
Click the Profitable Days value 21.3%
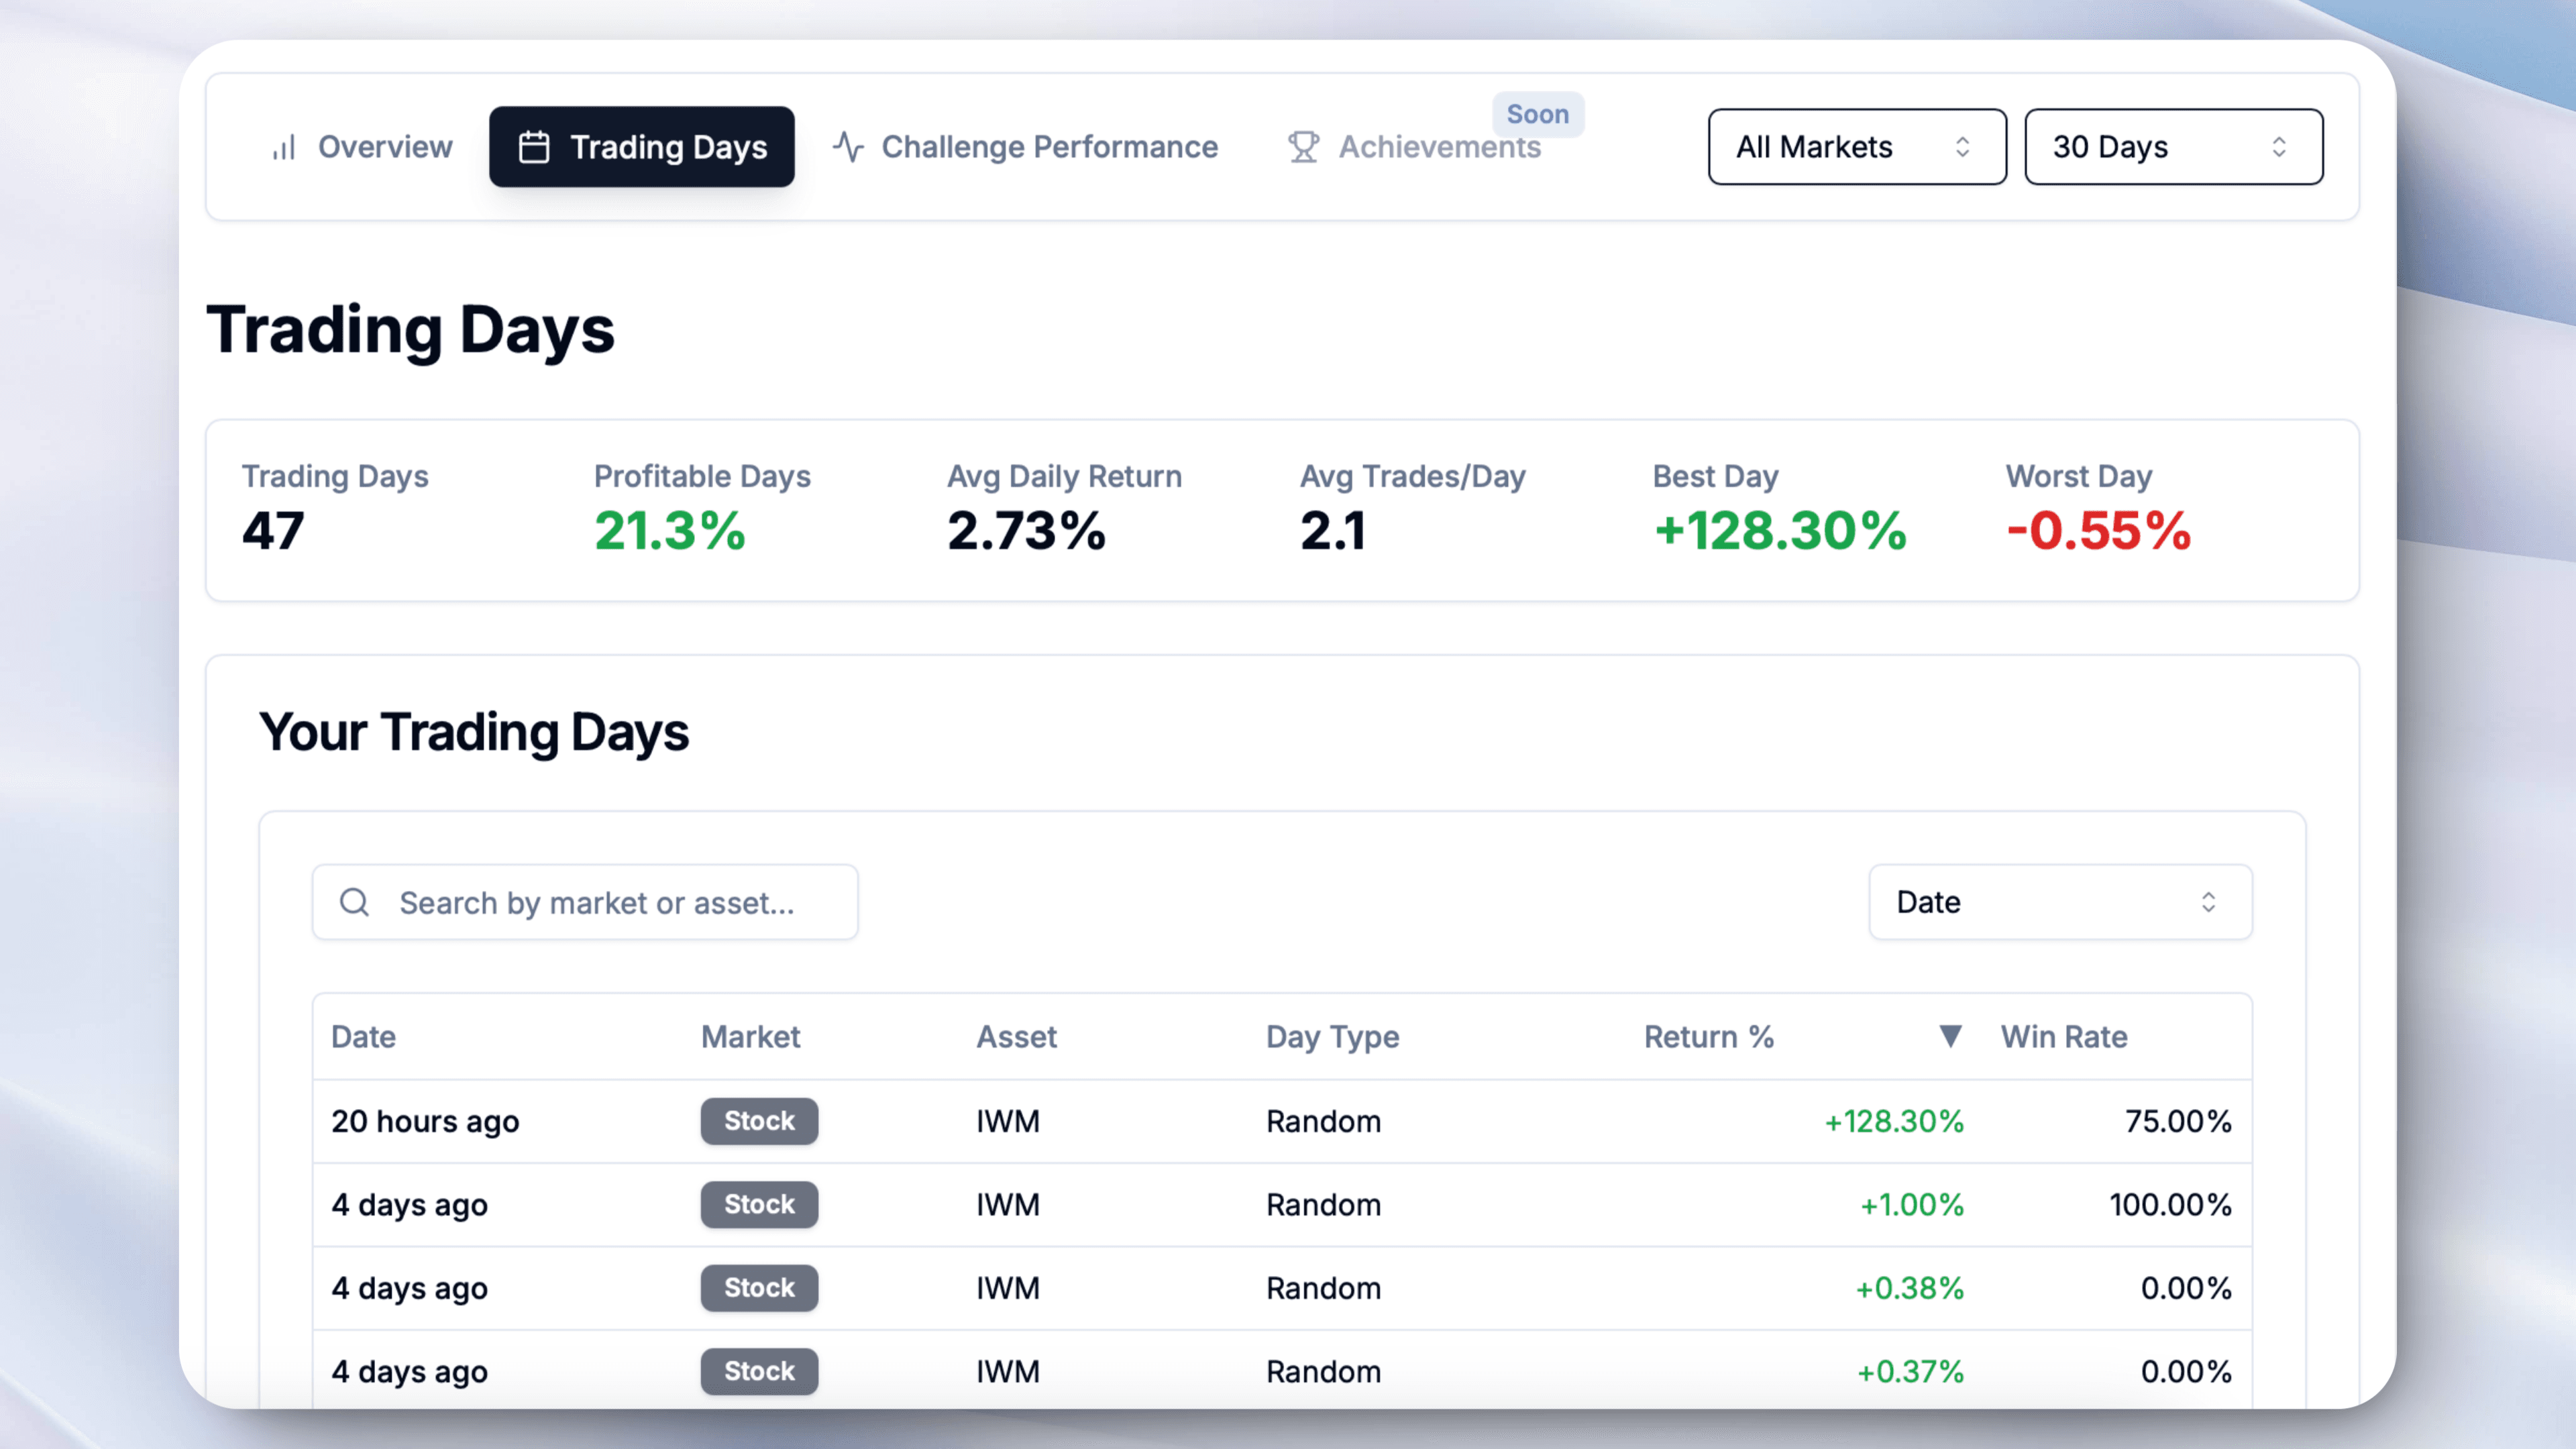(670, 530)
